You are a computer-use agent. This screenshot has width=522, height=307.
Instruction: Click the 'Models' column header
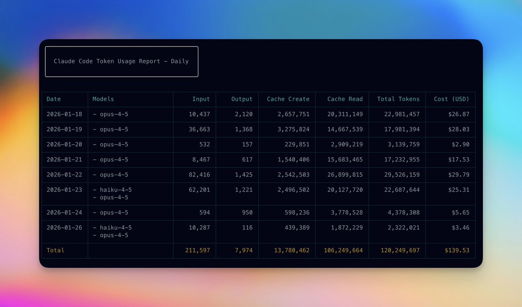[104, 99]
